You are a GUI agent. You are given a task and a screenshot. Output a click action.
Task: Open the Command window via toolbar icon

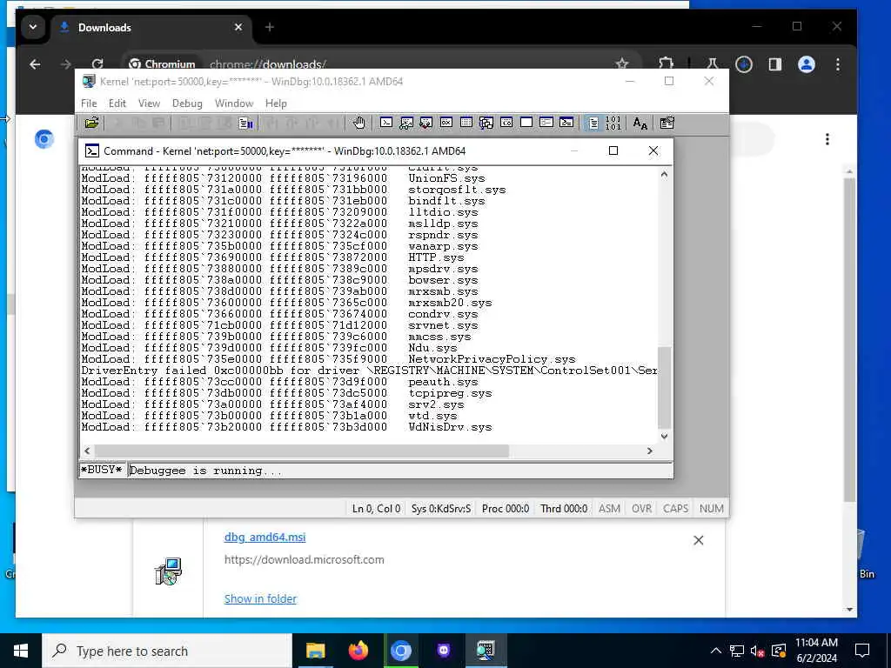click(x=385, y=123)
